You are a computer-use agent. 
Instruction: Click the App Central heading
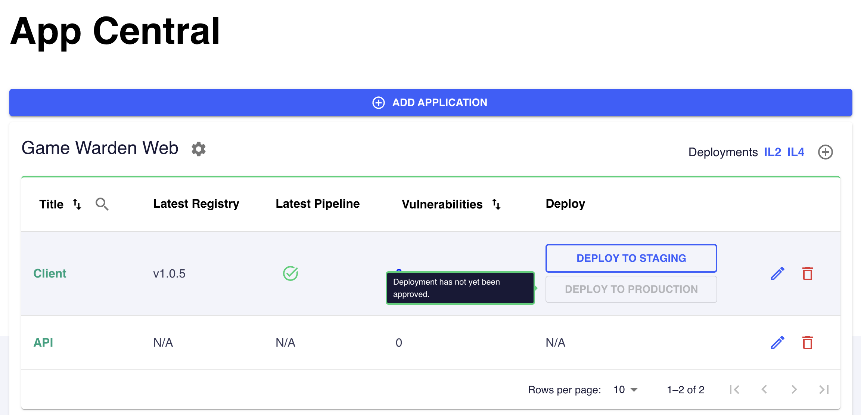tap(115, 32)
